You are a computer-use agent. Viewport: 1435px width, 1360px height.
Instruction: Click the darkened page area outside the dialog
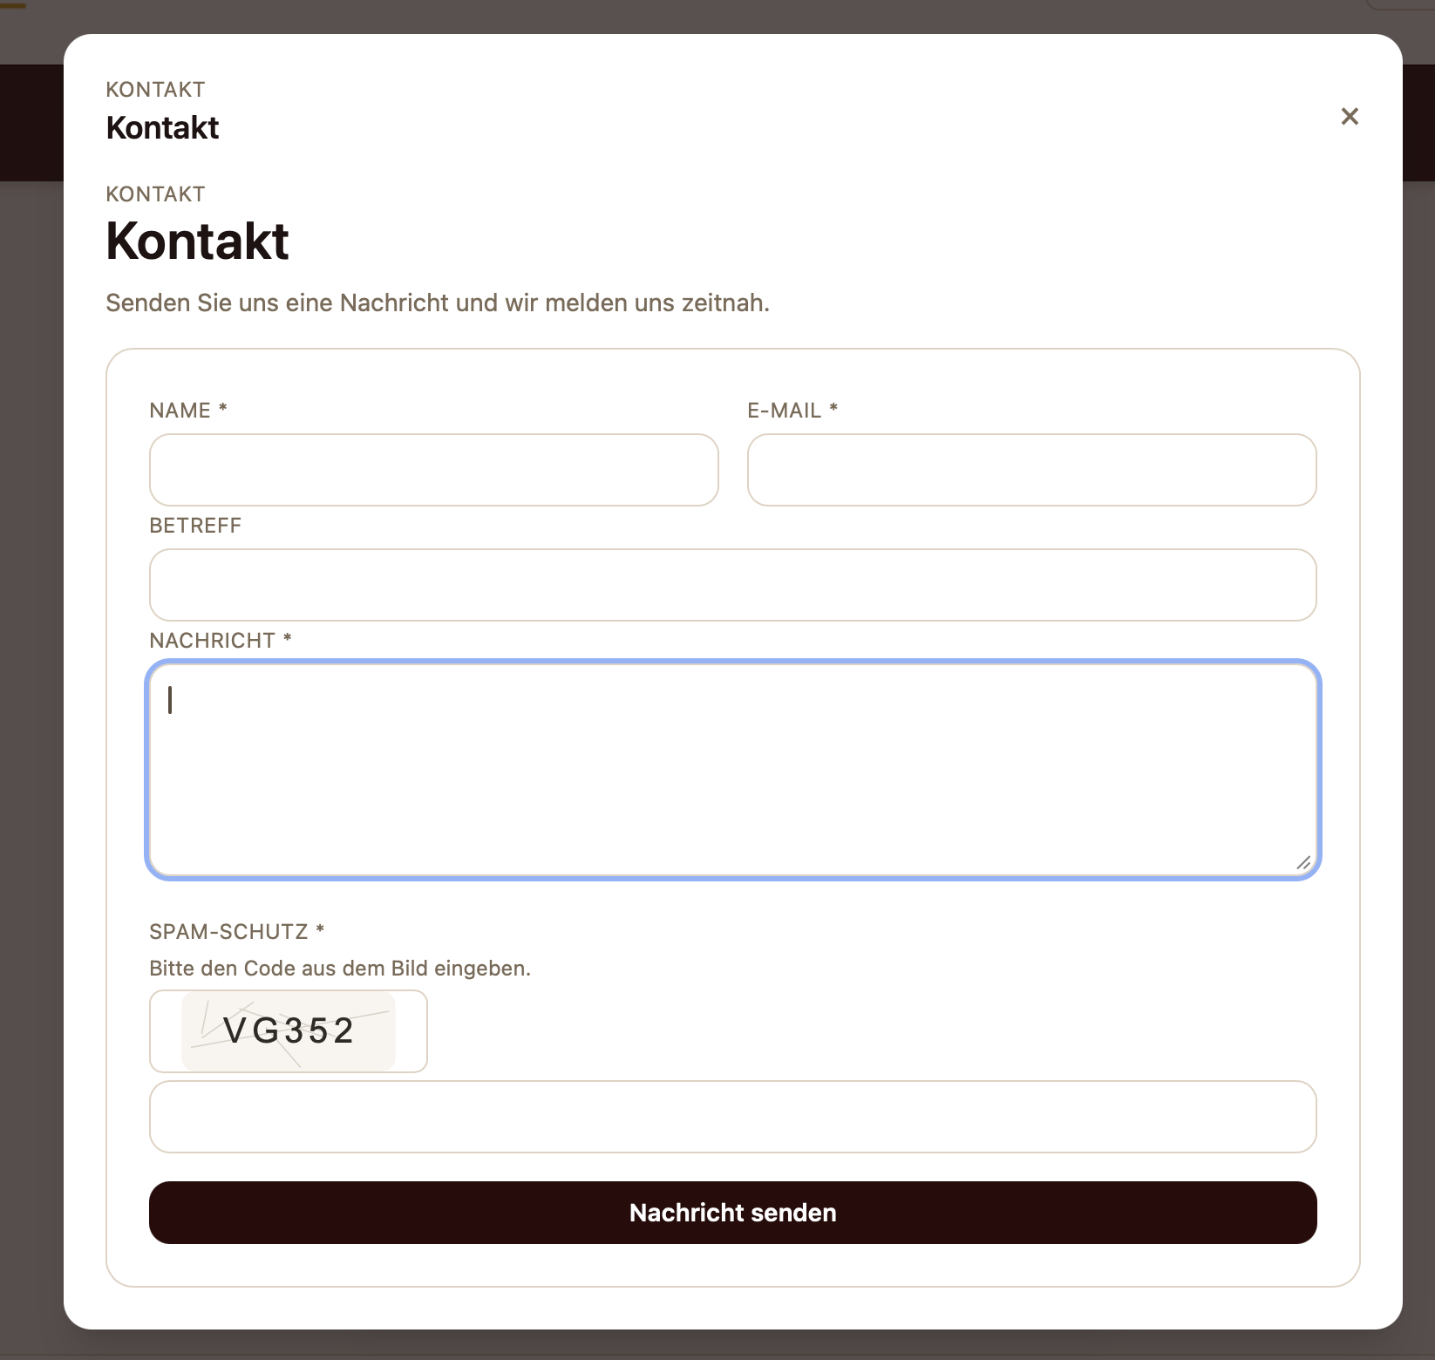[x=31, y=697]
